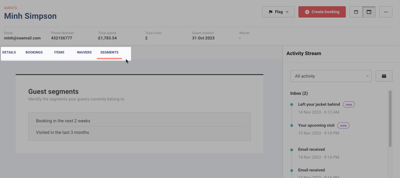Click the Activity Stream scrollbar
Screen dimensions: 400x178
[x=390, y=119]
